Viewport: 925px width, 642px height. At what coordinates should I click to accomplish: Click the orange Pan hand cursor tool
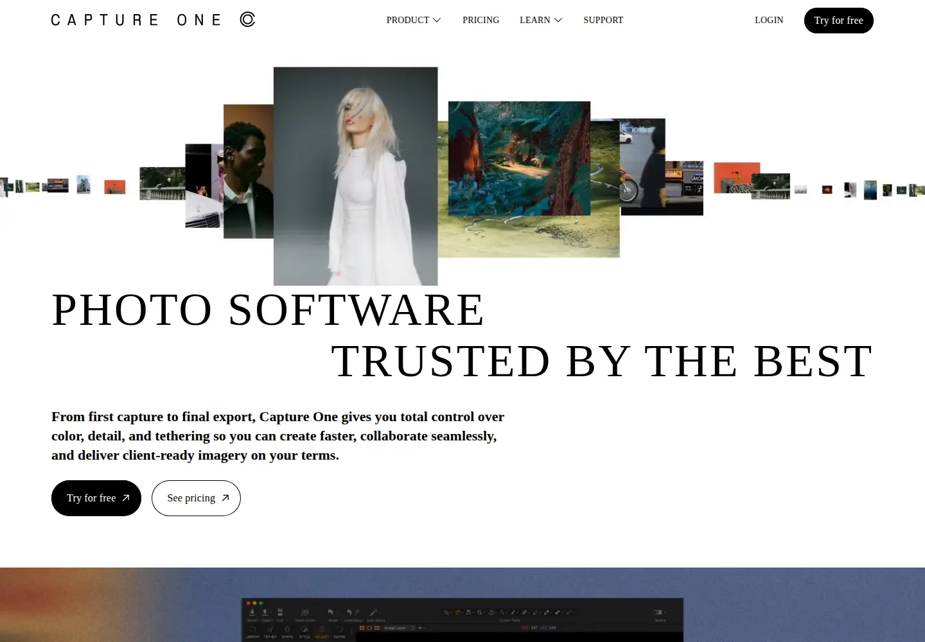458,612
